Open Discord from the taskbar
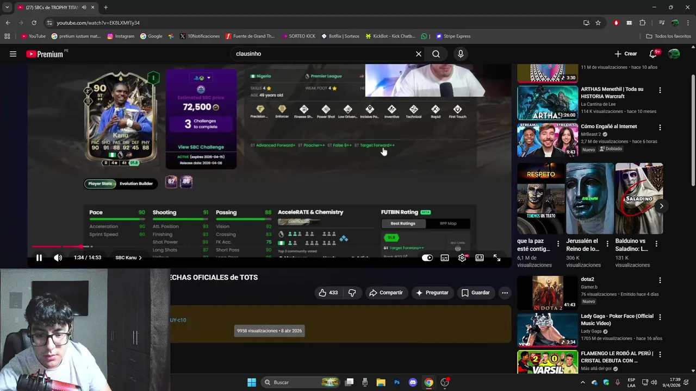Viewport: 696px width, 391px height. click(413, 382)
